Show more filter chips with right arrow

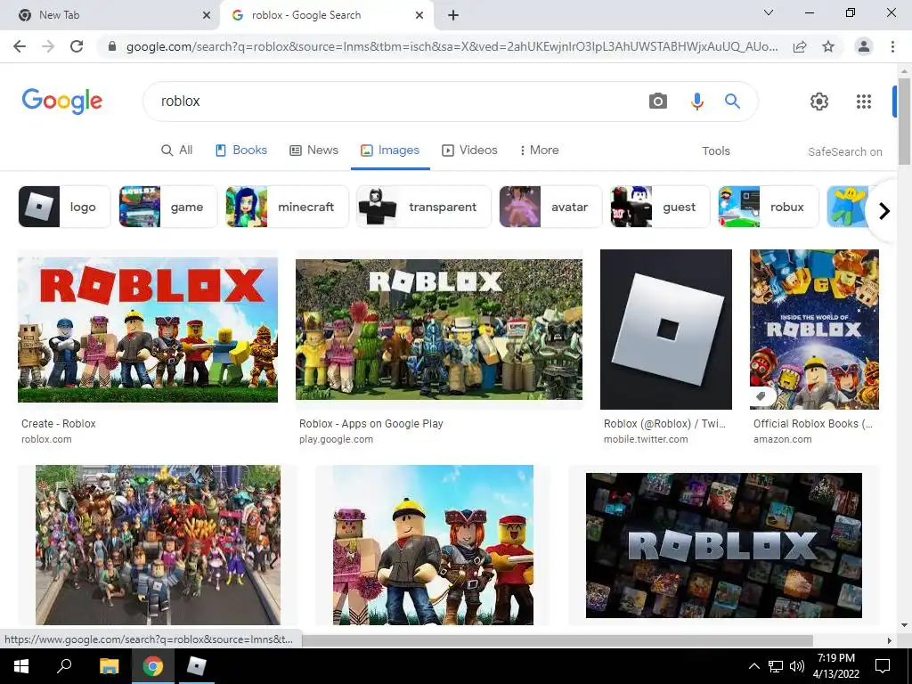point(884,210)
